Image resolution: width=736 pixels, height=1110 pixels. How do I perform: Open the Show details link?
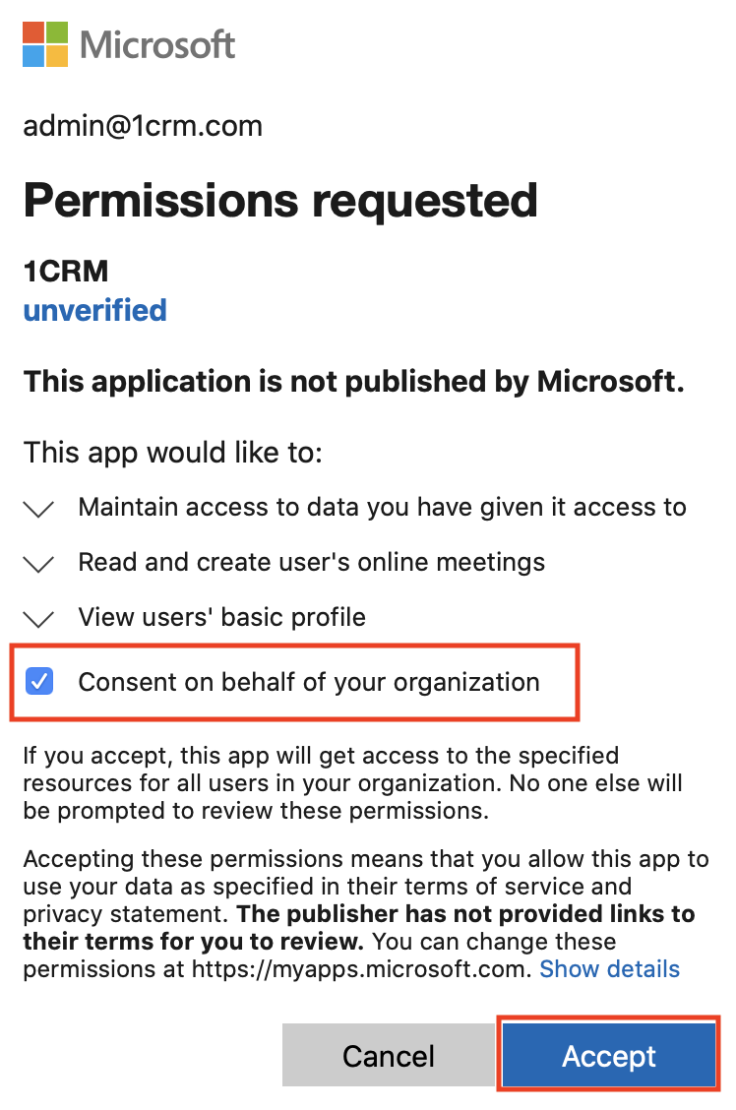(609, 968)
